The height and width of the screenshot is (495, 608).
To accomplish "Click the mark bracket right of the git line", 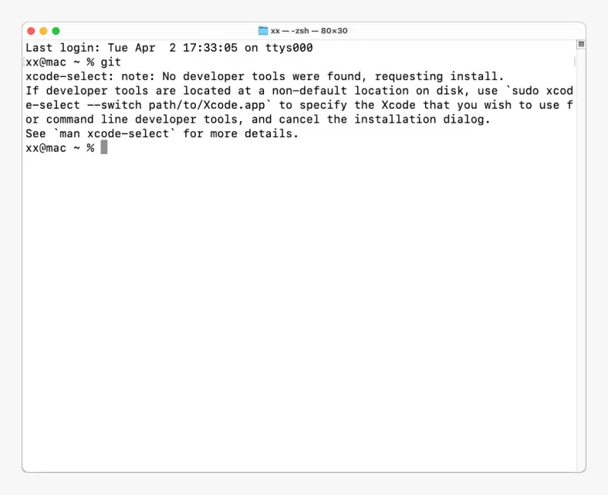I will (x=574, y=62).
